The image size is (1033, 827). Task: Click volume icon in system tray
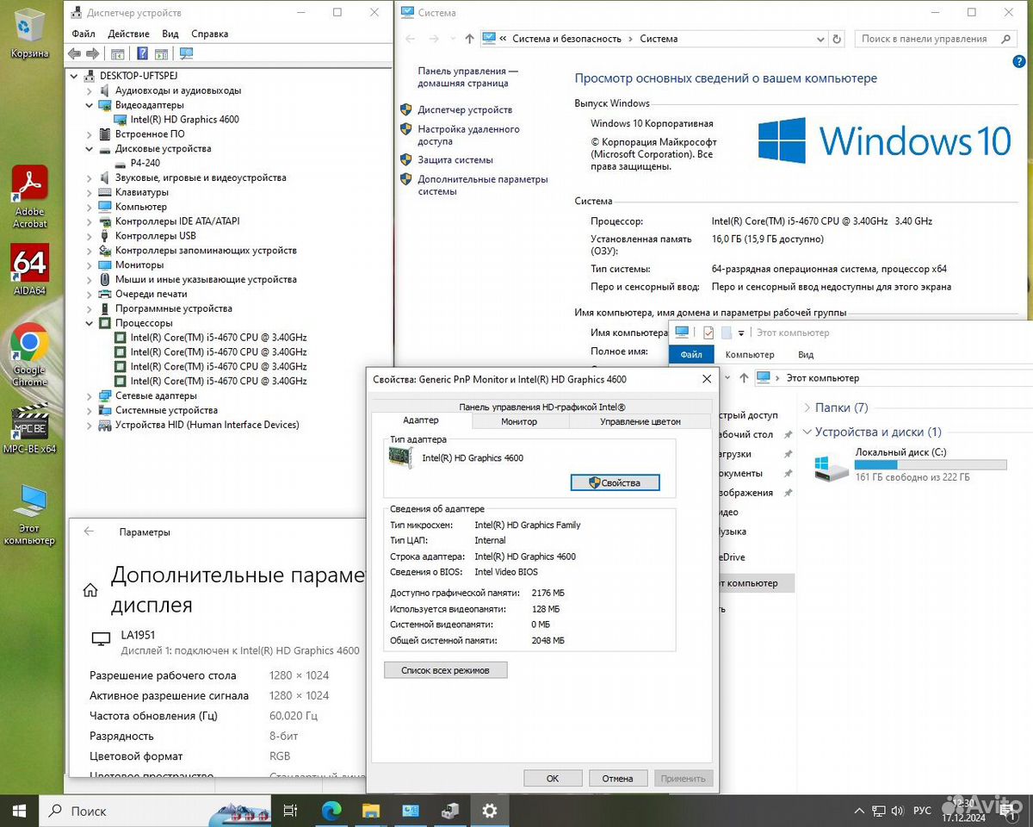coord(897,811)
